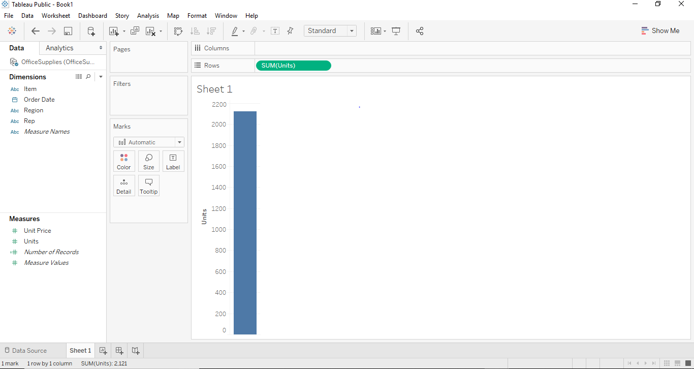Toggle the Highlight tool

coord(236,30)
